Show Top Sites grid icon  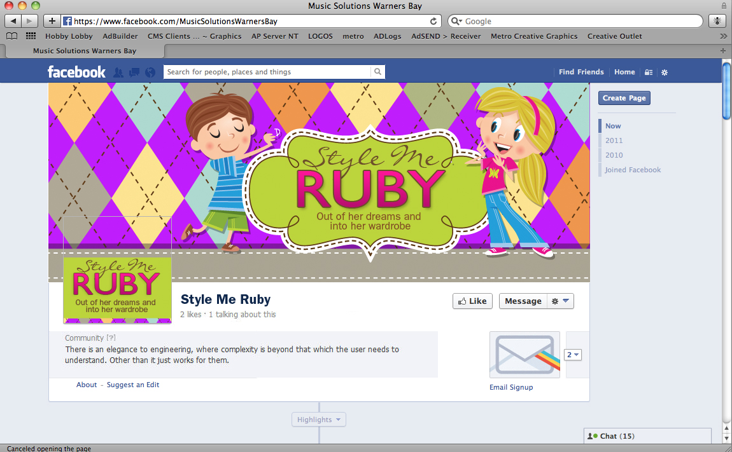(x=31, y=36)
